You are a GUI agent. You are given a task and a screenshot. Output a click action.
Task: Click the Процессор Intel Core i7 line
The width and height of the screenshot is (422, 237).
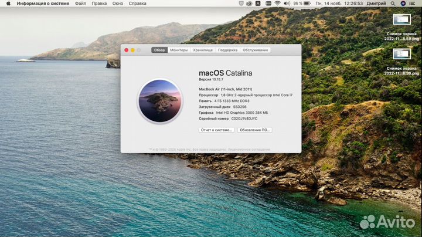click(246, 95)
